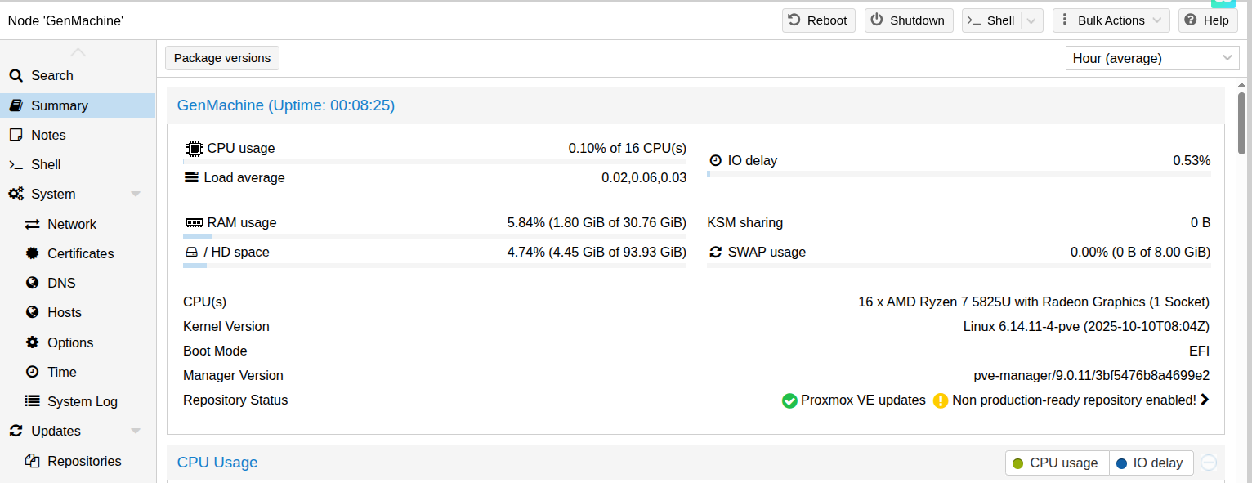Open the Hour (average) timeframe dropdown
Image resolution: width=1252 pixels, height=483 pixels.
[1152, 58]
